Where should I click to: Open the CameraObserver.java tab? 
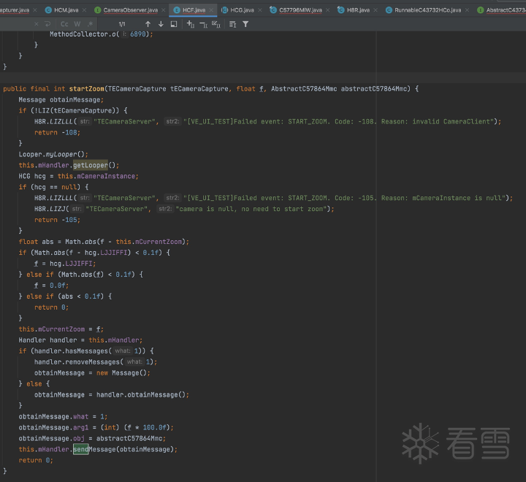click(x=129, y=10)
